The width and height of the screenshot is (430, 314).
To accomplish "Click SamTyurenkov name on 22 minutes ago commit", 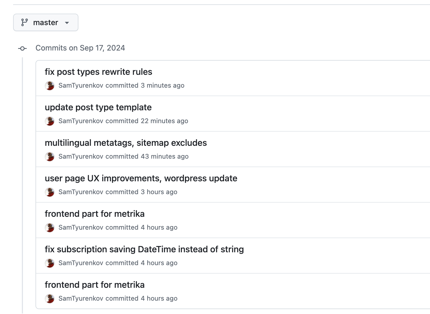I will (81, 121).
